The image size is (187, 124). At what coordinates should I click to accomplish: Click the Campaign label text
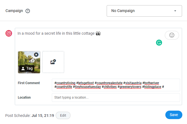14,11
